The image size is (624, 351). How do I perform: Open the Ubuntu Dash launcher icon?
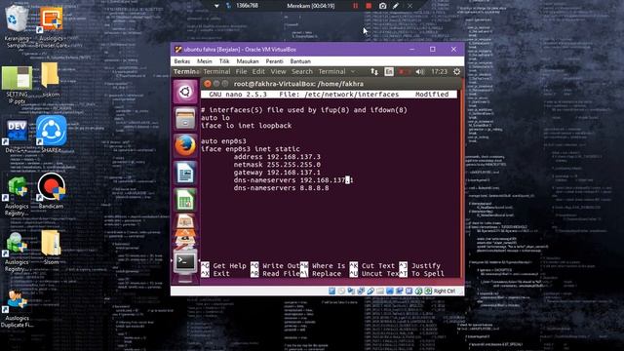point(185,92)
